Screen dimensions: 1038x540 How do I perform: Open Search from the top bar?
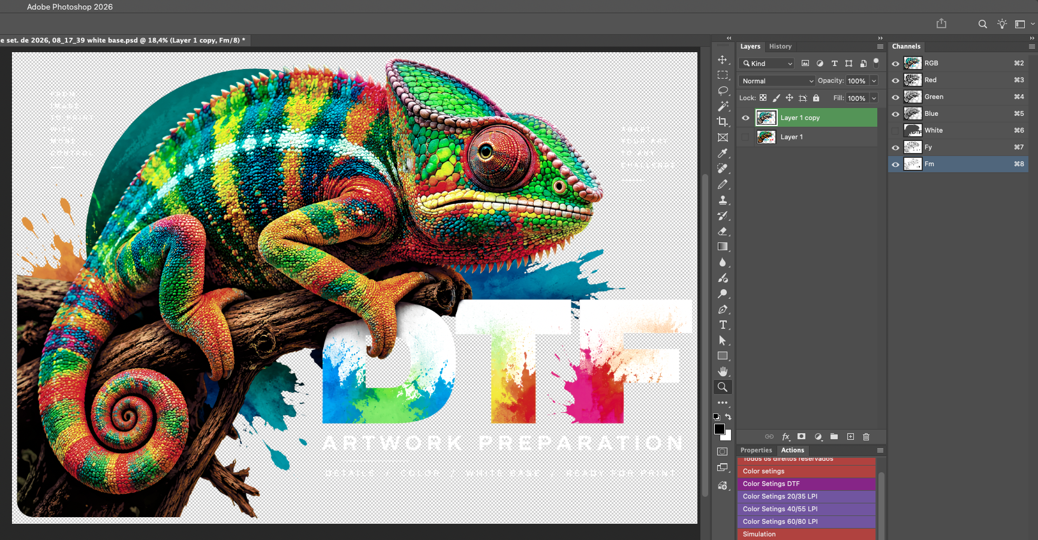coord(982,24)
